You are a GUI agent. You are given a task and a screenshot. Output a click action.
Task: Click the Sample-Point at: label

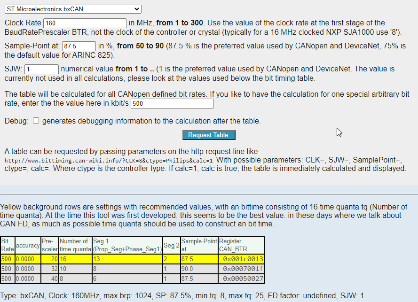[x=32, y=46]
